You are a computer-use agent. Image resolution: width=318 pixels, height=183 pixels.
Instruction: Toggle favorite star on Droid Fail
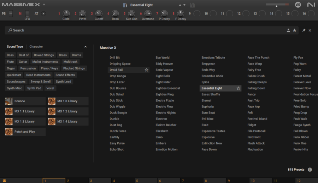coord(147,70)
